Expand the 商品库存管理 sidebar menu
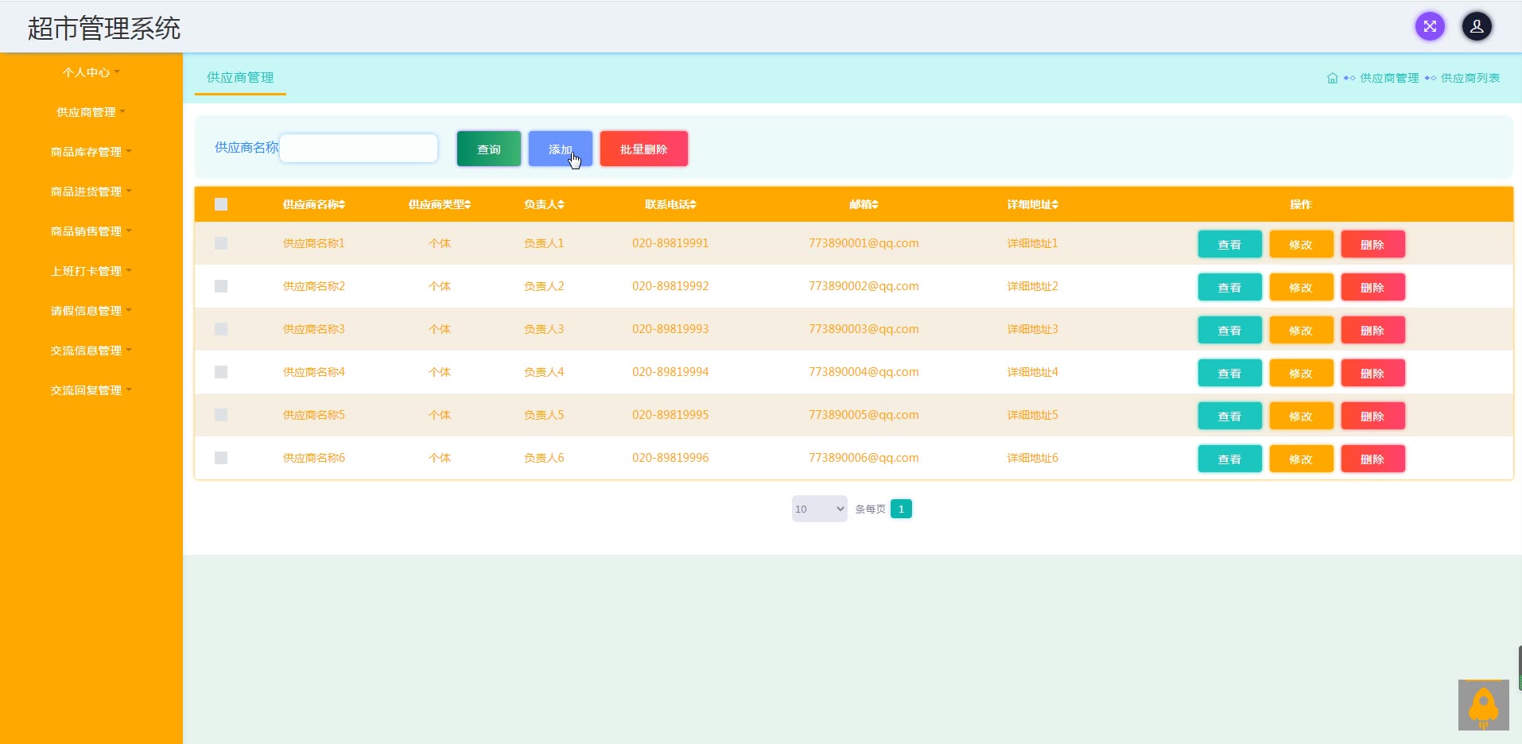This screenshot has height=744, width=1522. tap(91, 152)
